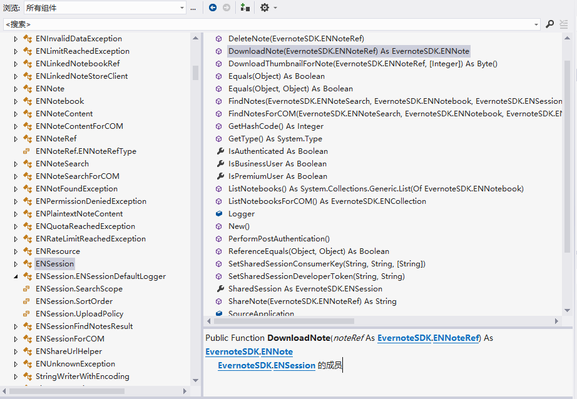577x399 pixels.
Task: Click the method icon beside GetHashCode()
Action: [218, 126]
